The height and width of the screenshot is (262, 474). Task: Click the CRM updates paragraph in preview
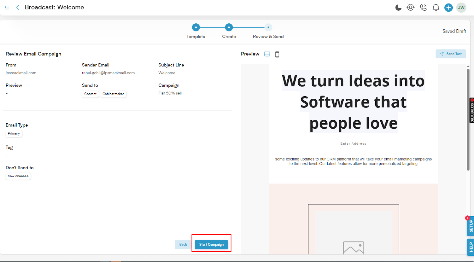click(x=353, y=162)
